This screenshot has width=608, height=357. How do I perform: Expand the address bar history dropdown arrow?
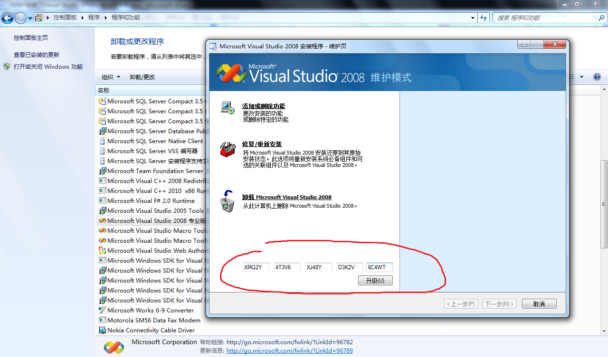473,18
